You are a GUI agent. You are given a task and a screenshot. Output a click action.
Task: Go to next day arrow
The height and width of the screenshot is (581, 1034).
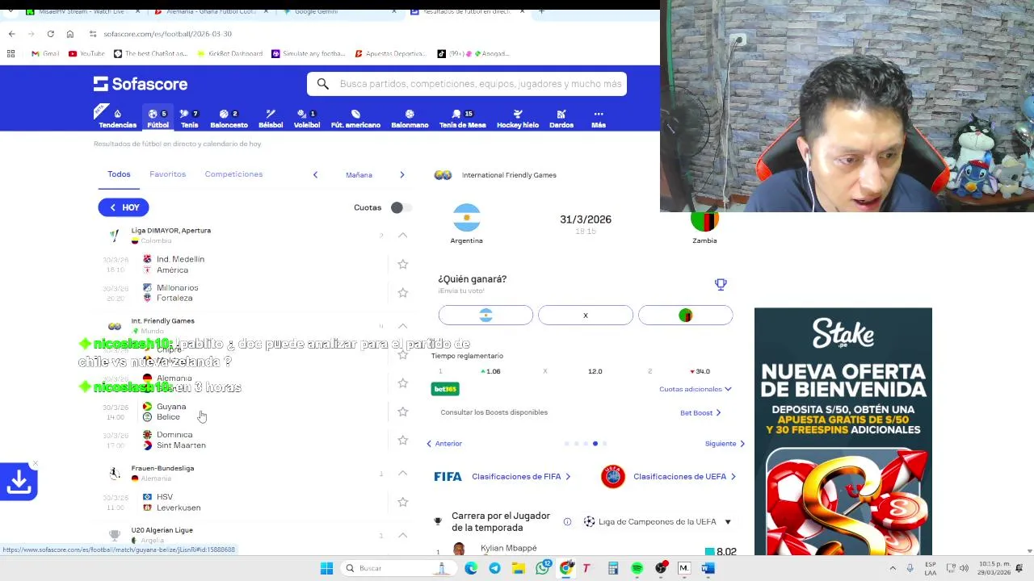[401, 174]
